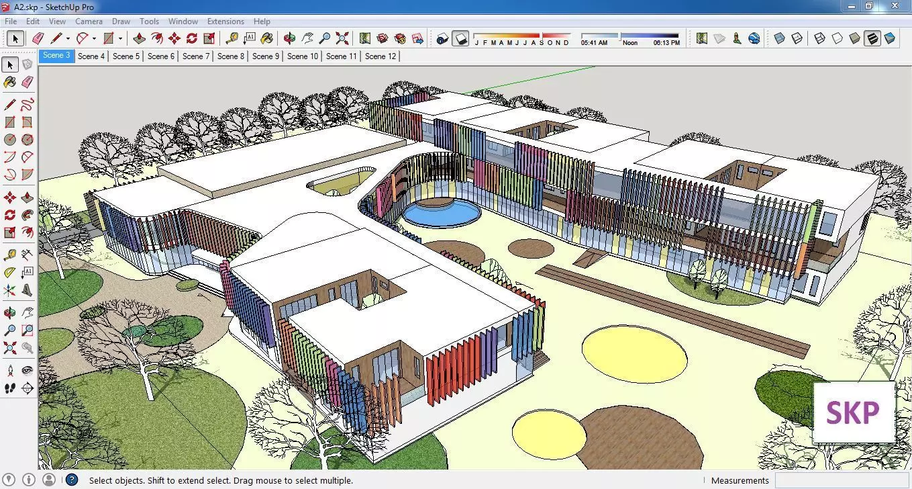912x489 pixels.
Task: Open the Extensions menu
Action: point(225,21)
